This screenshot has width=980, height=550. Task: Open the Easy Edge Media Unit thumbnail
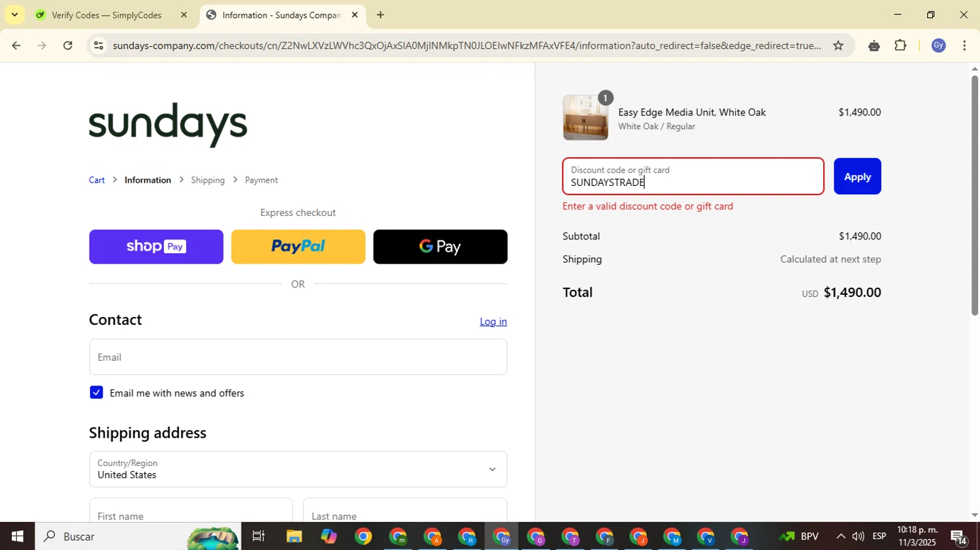tap(585, 117)
